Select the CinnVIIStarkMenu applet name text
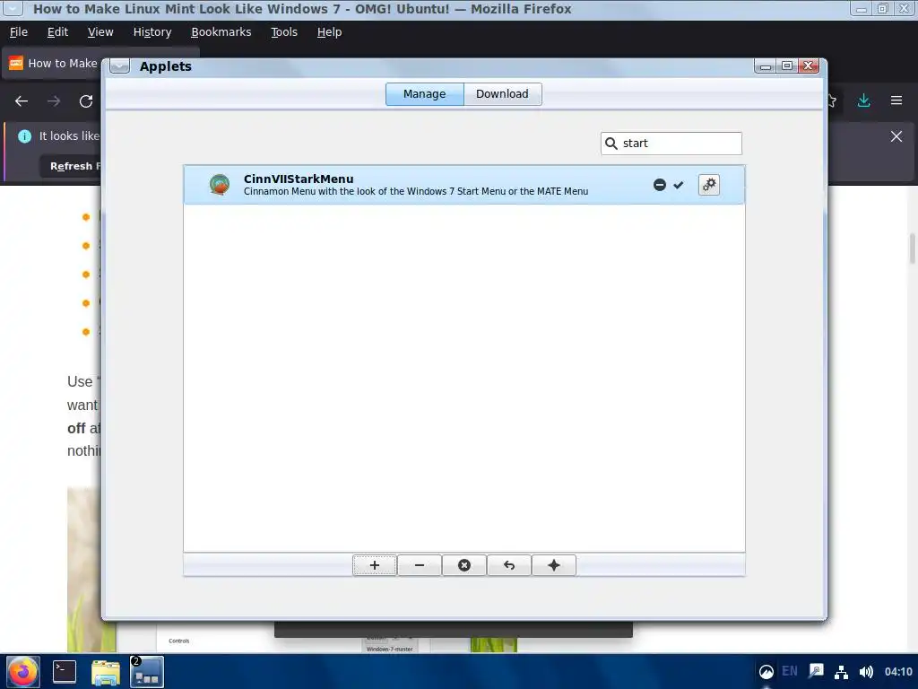This screenshot has height=689, width=918. (x=299, y=179)
